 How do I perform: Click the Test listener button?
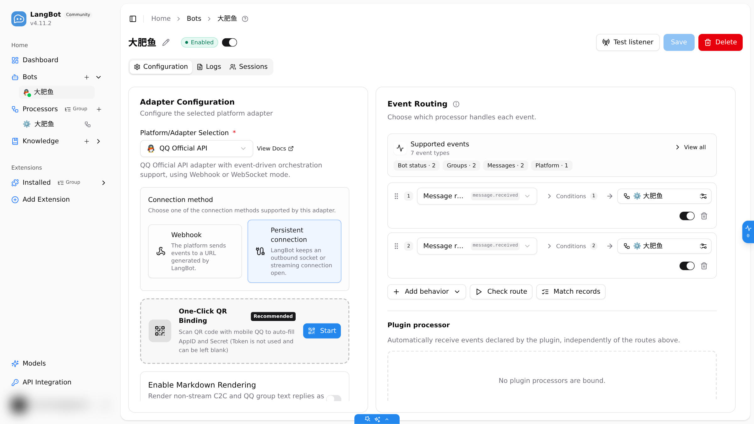point(628,42)
